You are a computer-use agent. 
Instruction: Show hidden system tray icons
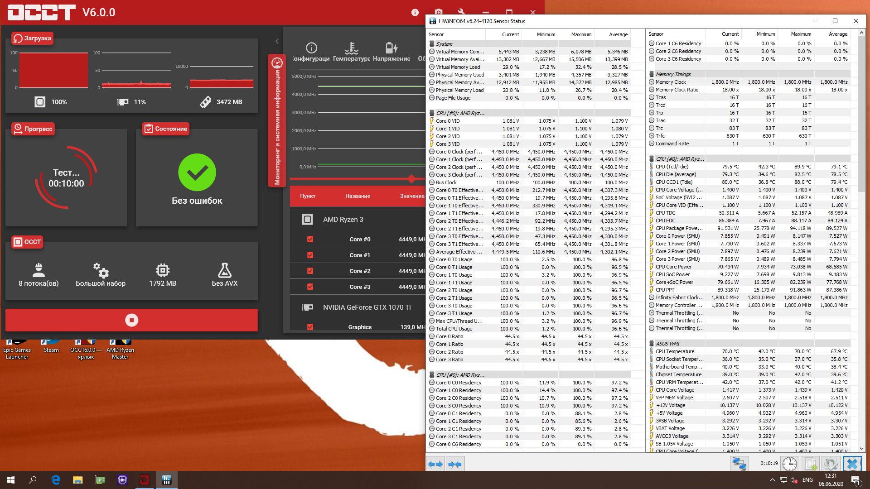(772, 480)
